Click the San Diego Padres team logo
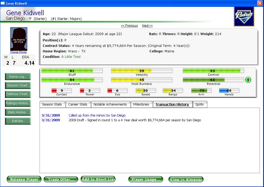Screen dimensions: 264x187 pyautogui.click(x=244, y=17)
